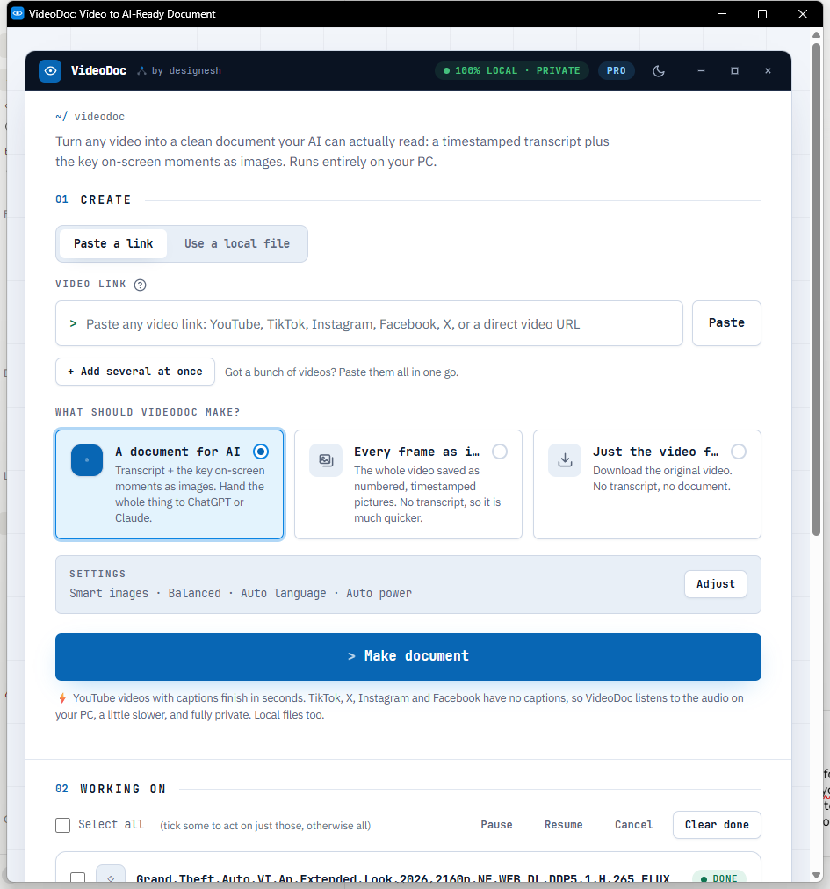Click the 'by designesh' text
830x889 pixels.
(186, 71)
